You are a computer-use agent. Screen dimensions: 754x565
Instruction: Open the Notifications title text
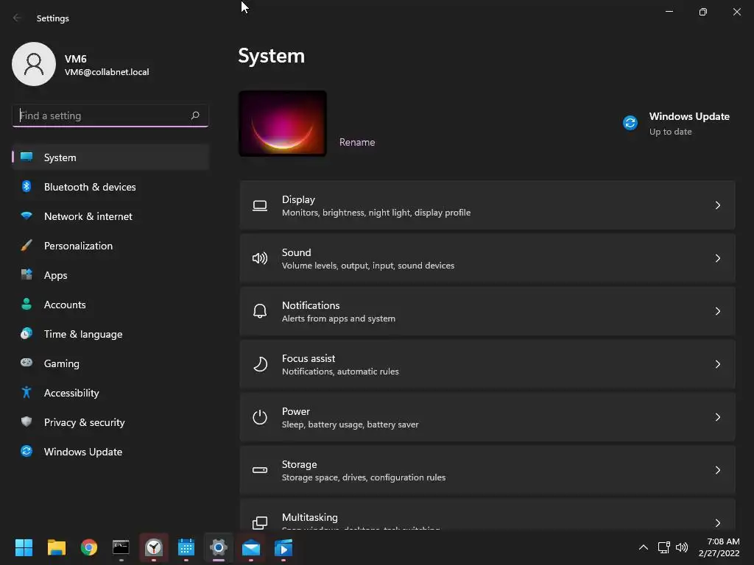tap(311, 305)
